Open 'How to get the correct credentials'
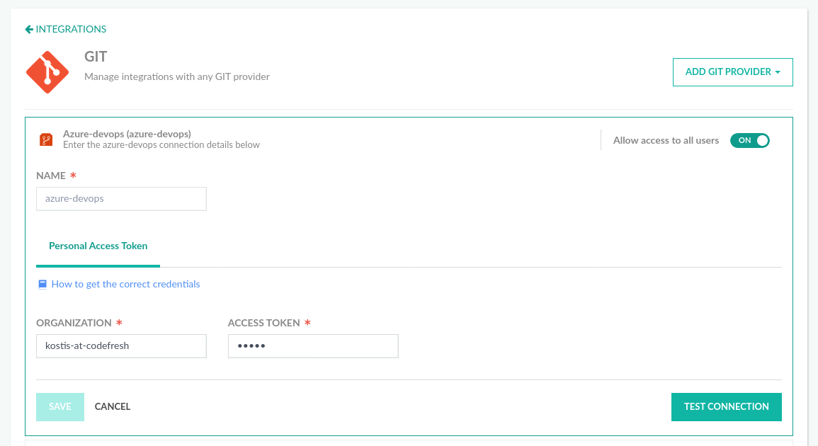Viewport: 818px width, 446px height. pos(125,284)
